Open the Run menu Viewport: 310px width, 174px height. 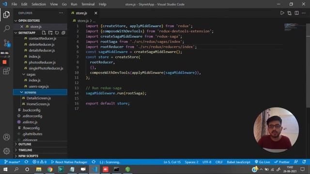click(x=74, y=4)
